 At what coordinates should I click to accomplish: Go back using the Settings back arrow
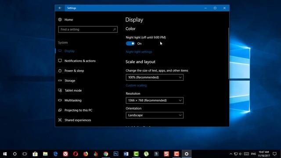60,8
